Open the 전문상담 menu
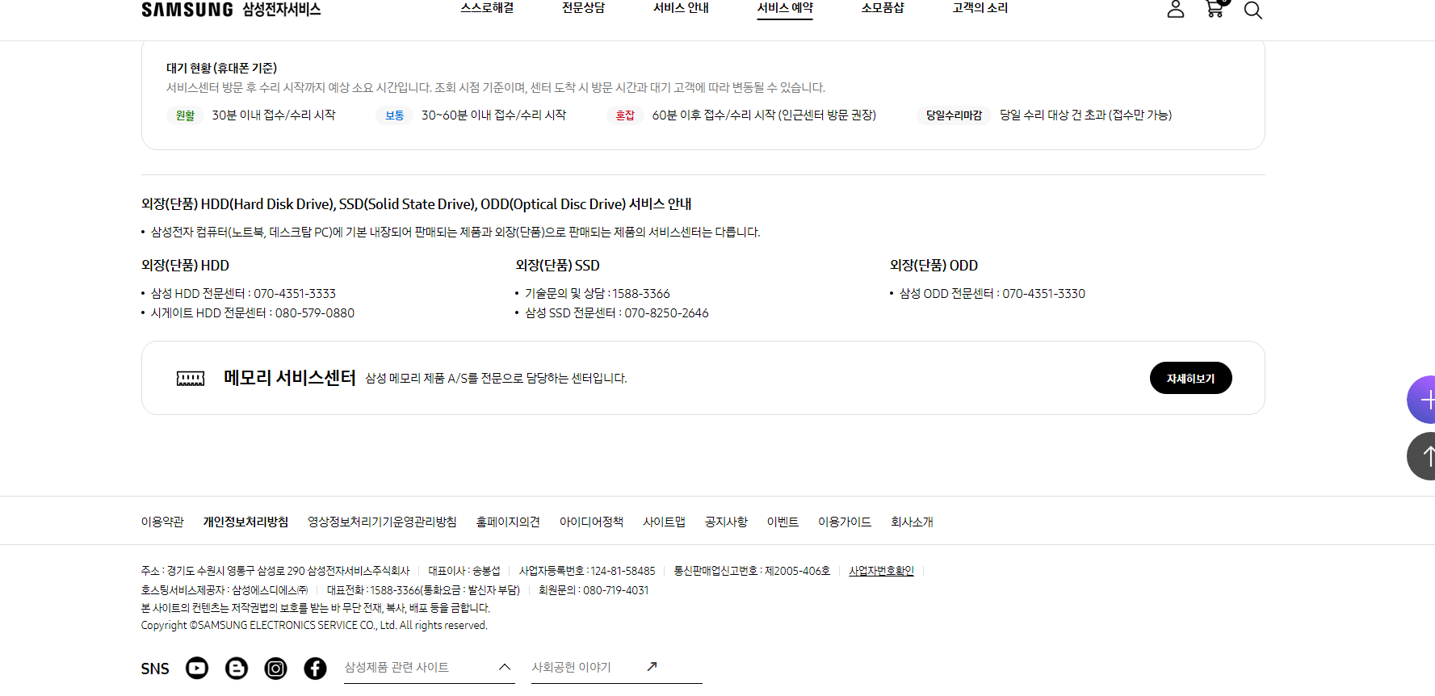Screen dimensions: 1435x696 (x=583, y=8)
